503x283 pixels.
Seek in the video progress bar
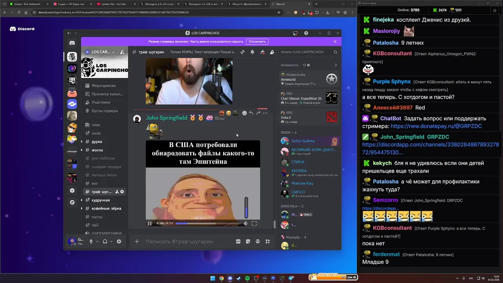[207, 223]
